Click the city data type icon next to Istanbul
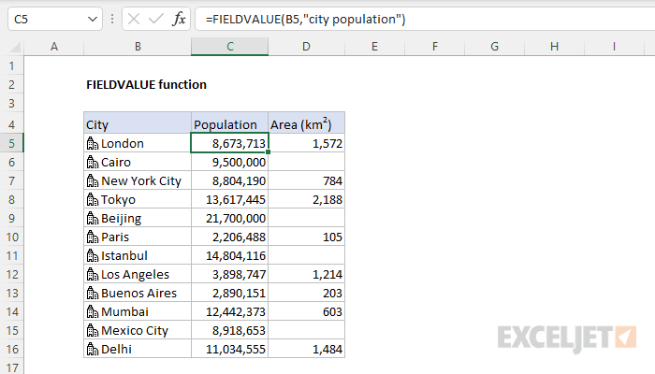The image size is (655, 374). 93,255
